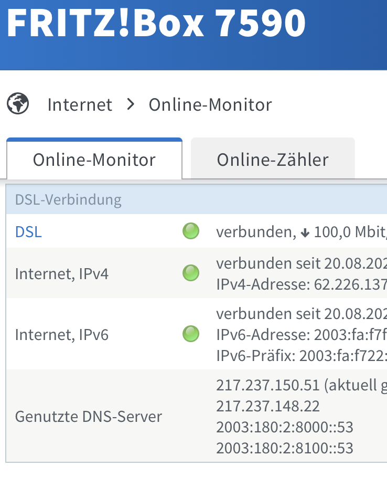Screen dimensions: 387x488
Task: Open the Online-Monitor breadcrumb entry
Action: point(210,104)
